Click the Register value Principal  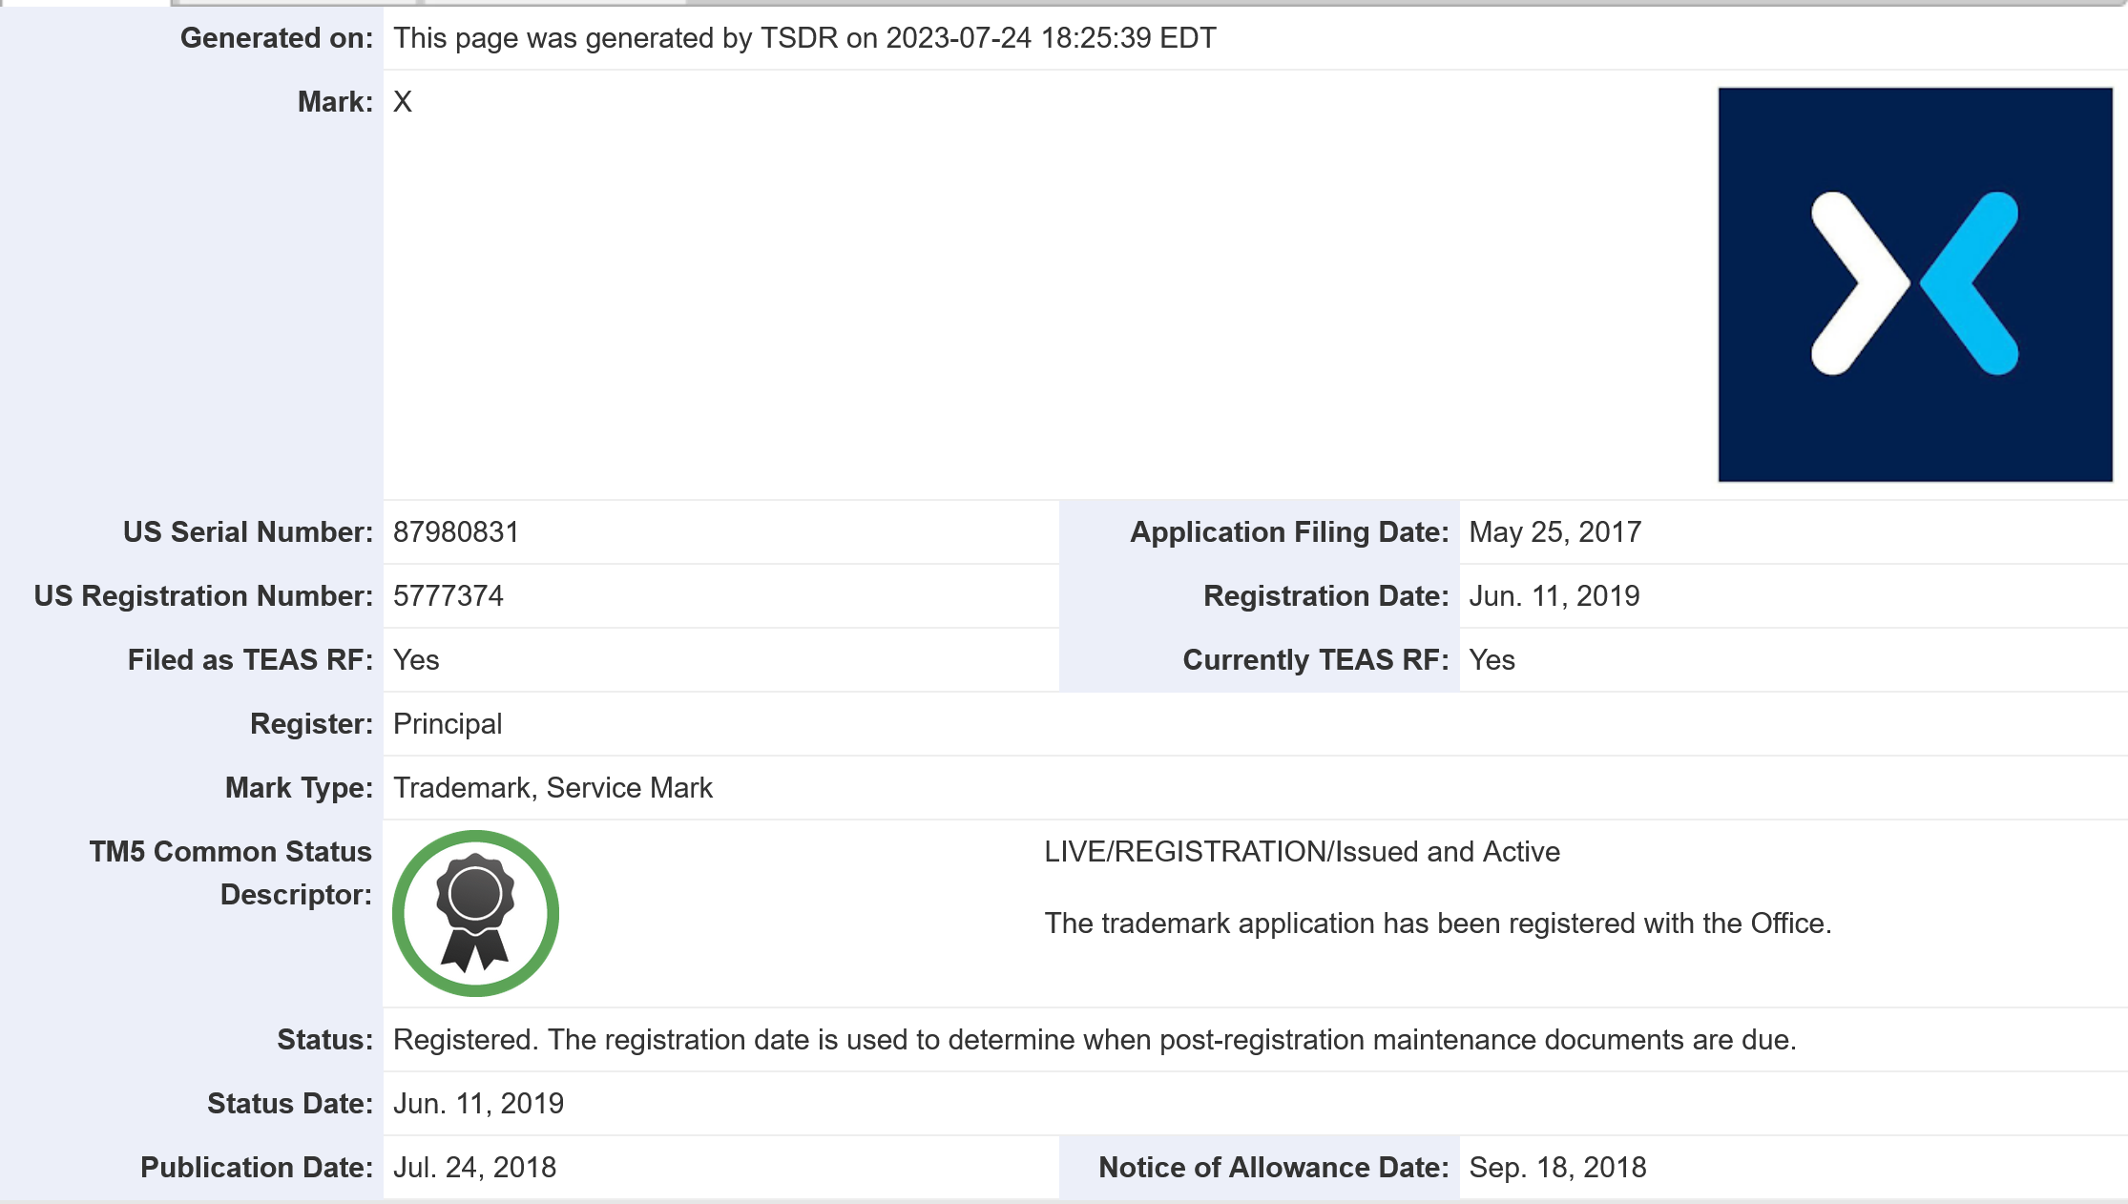[x=448, y=724]
